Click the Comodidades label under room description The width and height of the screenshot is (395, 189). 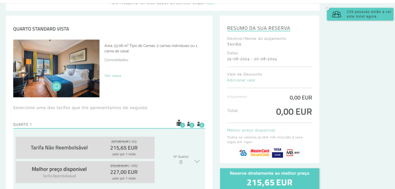[116, 60]
